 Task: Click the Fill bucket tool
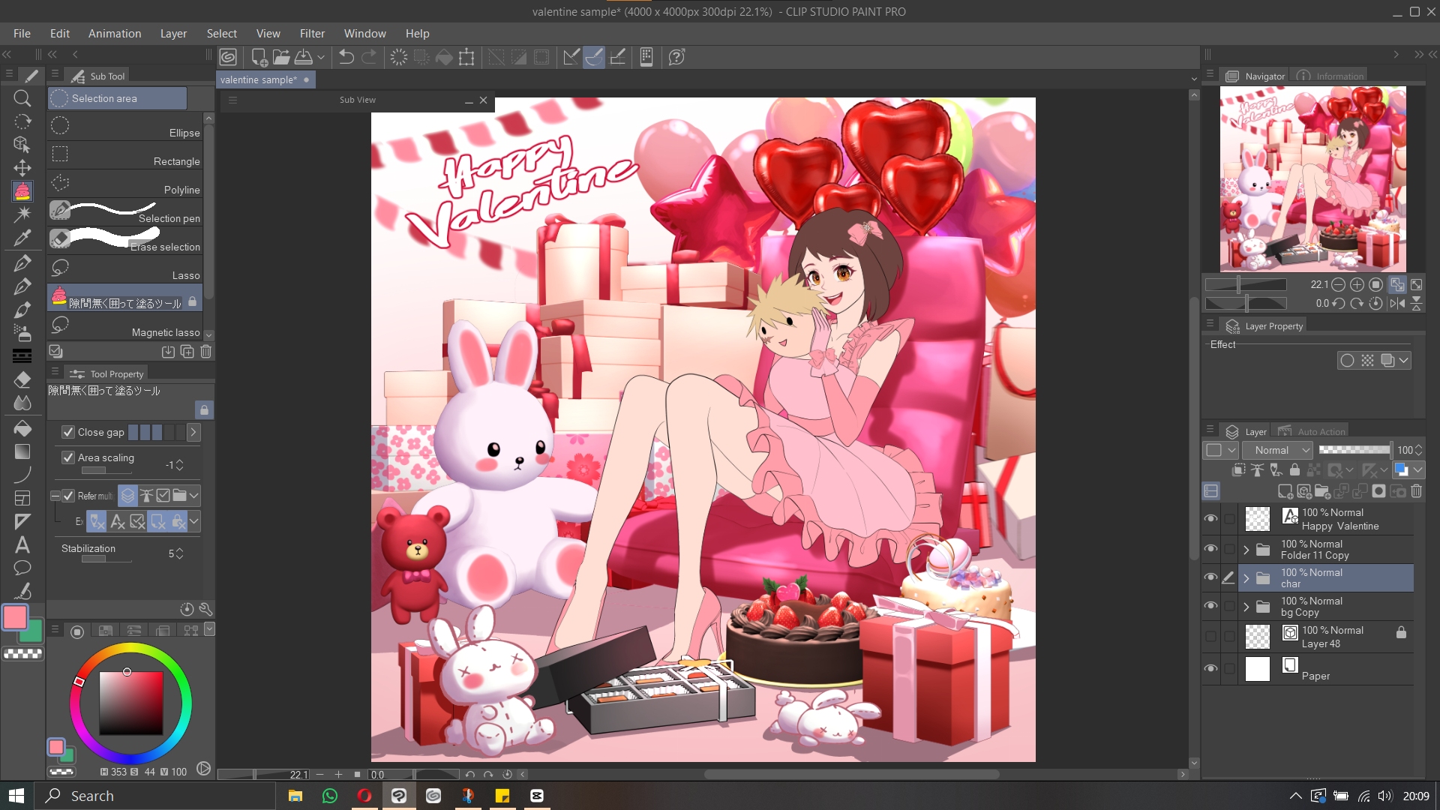[x=22, y=428]
